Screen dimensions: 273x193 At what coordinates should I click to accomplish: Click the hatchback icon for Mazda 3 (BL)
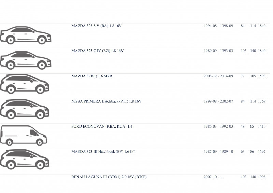(x=25, y=84)
